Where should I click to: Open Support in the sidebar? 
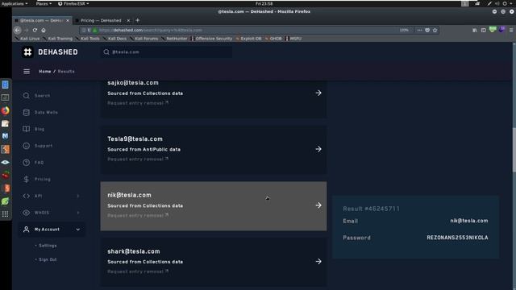pyautogui.click(x=43, y=146)
